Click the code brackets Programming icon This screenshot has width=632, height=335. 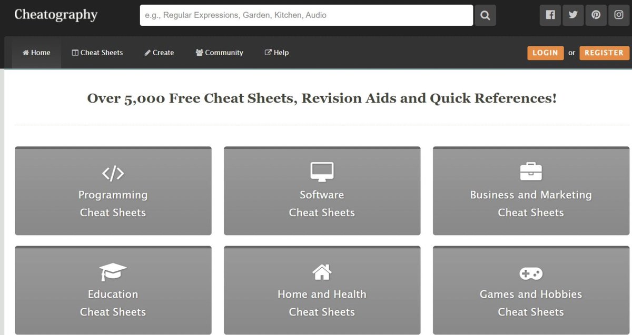pos(113,173)
